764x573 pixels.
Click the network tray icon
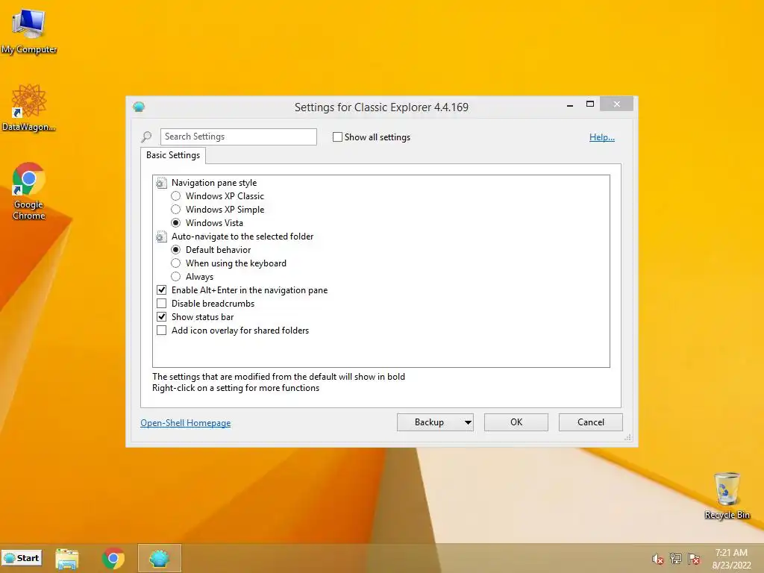pyautogui.click(x=675, y=559)
